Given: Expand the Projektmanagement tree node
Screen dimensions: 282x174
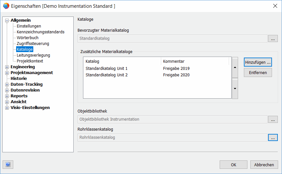Looking at the screenshot, I should point(7,73).
